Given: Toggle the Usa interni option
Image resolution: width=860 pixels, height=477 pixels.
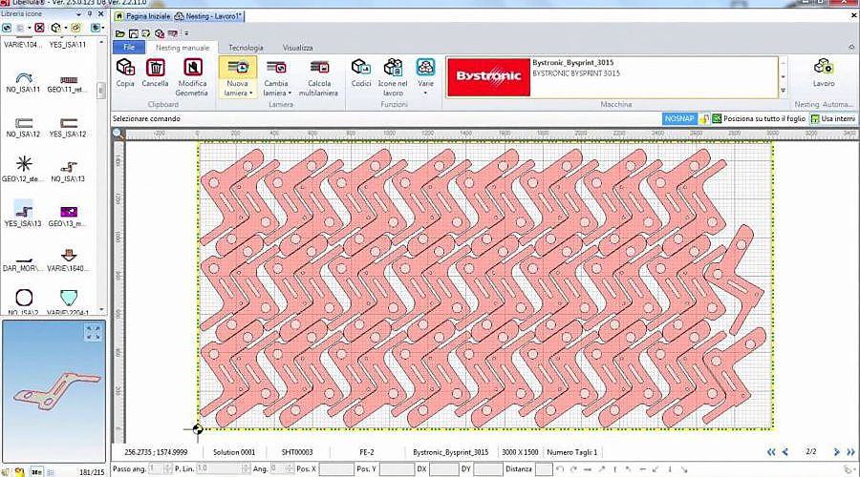Looking at the screenshot, I should [x=833, y=118].
